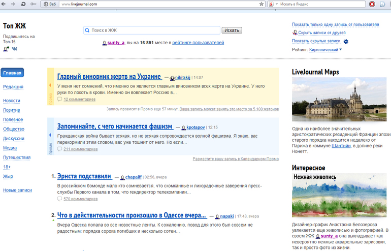This screenshot has height=251, width=391.
Task: Open the 18+ category
Action: click(7, 167)
